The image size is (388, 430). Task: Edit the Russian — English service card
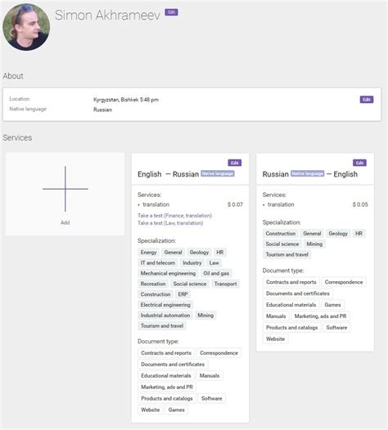coord(359,163)
